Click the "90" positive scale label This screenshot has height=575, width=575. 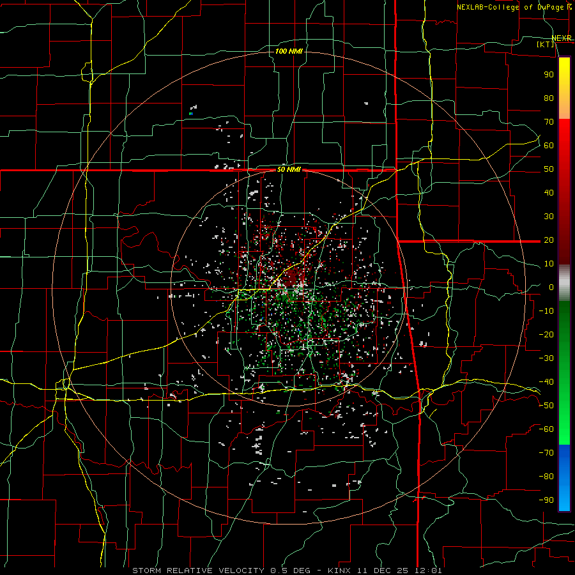coord(549,75)
